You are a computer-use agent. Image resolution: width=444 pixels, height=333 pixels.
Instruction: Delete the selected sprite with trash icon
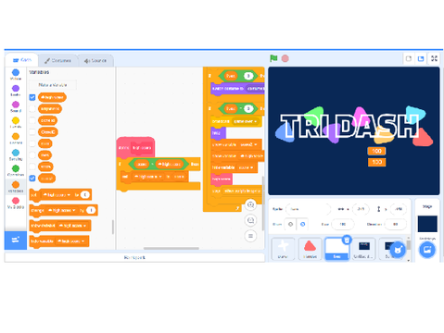coord(347,240)
